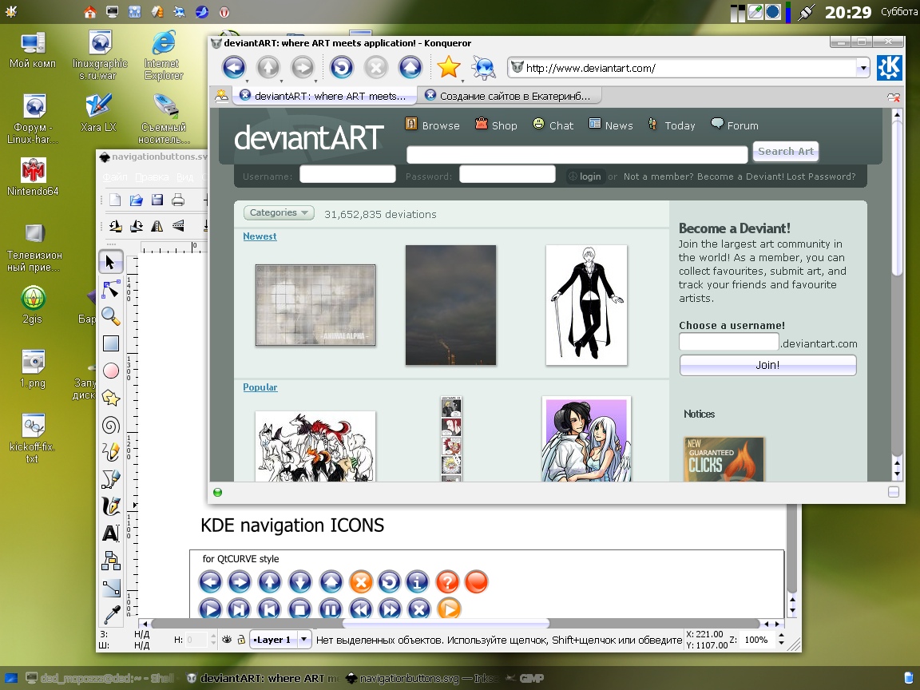Select the Calligraphy tool in Inkscape
Screen dimensions: 920x690
coord(110,506)
